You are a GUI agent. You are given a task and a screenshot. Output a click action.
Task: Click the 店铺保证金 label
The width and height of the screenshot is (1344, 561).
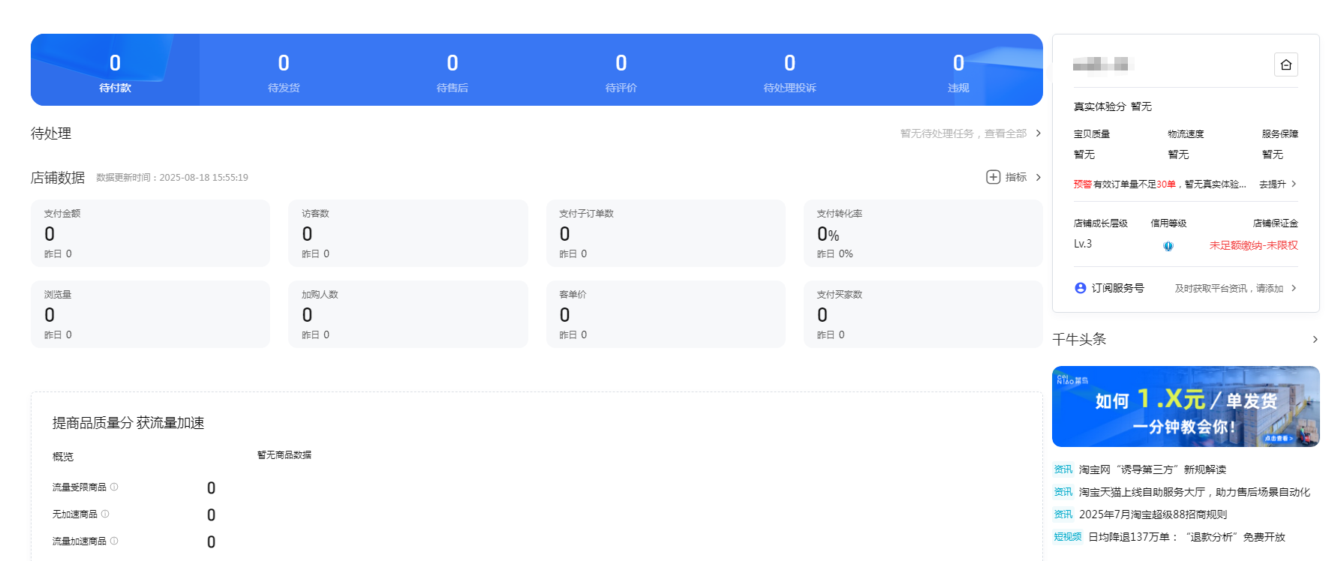tap(1275, 223)
